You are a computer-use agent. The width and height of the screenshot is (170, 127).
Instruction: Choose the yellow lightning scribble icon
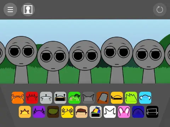pyautogui.click(x=67, y=112)
